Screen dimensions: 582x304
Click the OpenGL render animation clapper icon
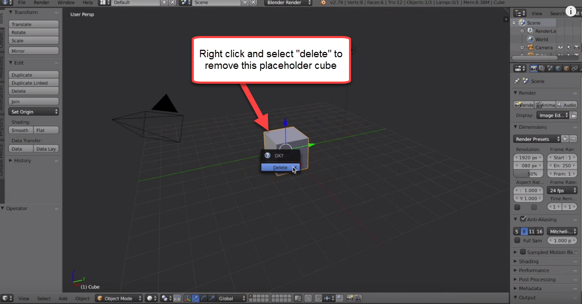coord(358,298)
